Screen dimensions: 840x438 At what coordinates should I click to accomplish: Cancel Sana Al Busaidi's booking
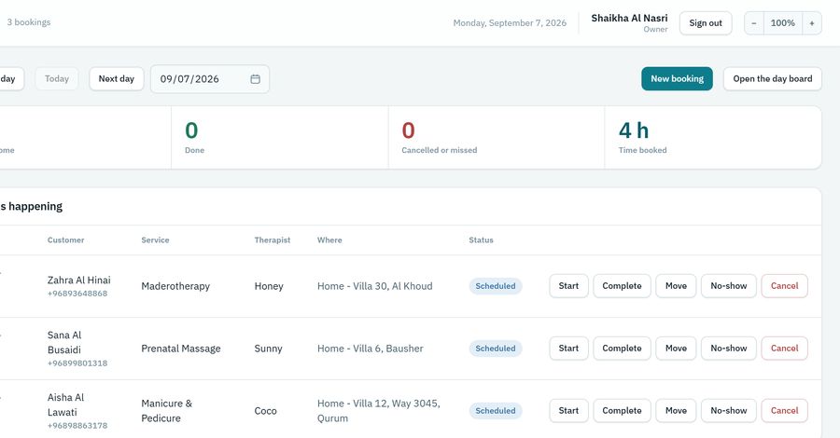(784, 349)
